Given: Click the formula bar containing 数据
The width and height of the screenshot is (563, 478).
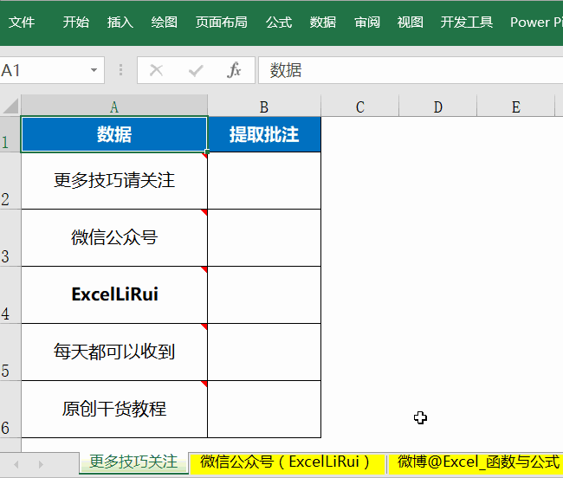Looking at the screenshot, I should click(411, 70).
